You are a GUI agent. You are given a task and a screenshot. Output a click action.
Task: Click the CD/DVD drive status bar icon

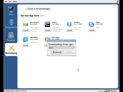[x=102, y=91]
